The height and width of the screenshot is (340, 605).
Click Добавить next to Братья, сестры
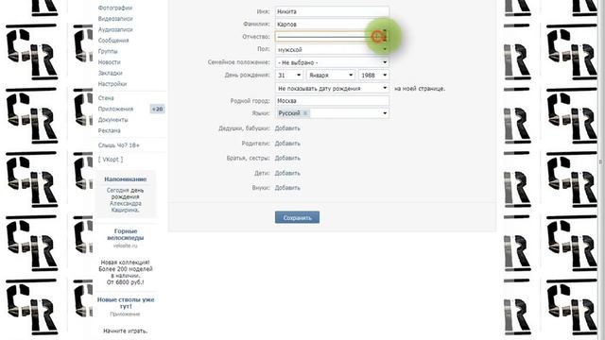click(x=287, y=158)
